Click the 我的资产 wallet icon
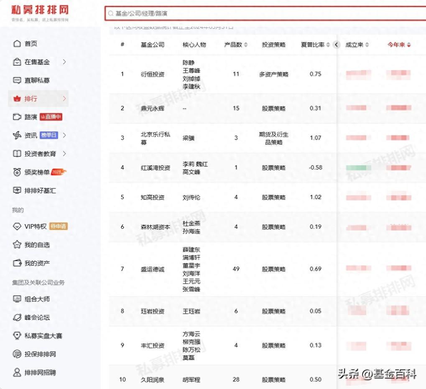 (17, 263)
